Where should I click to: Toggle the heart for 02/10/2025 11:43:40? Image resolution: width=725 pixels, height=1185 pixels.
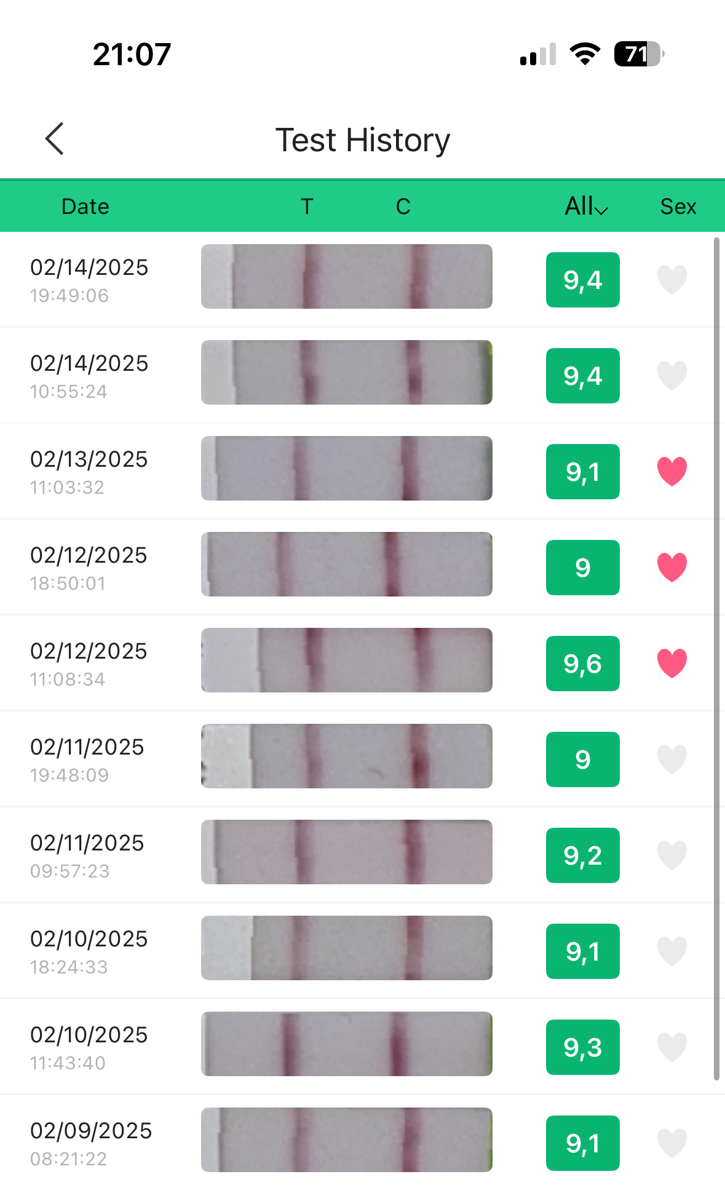pyautogui.click(x=672, y=1047)
